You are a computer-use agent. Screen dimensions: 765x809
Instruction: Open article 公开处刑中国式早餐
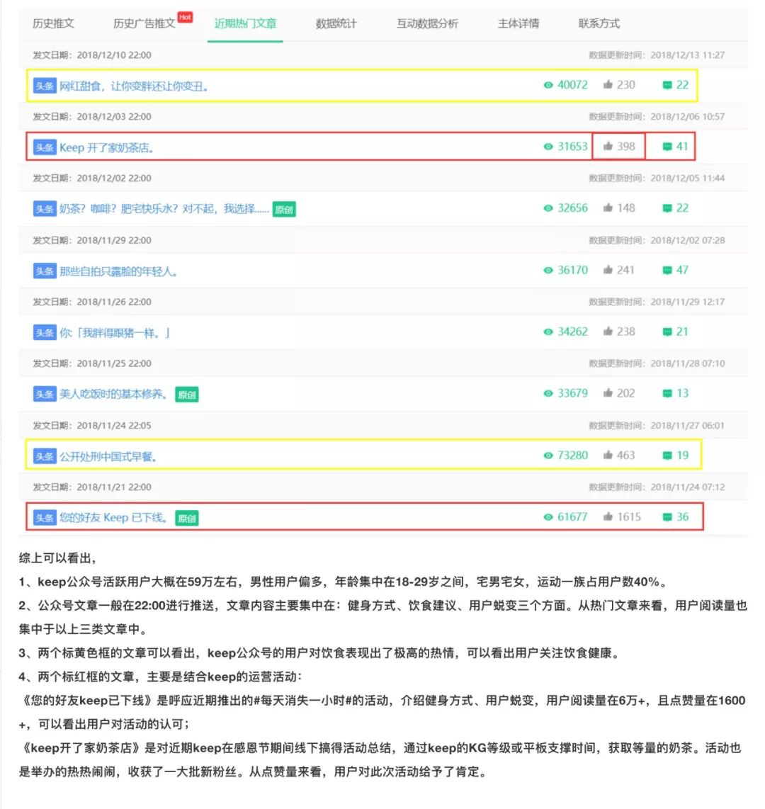pyautogui.click(x=108, y=456)
